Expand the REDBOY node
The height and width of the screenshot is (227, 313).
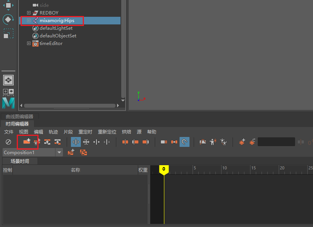point(28,13)
